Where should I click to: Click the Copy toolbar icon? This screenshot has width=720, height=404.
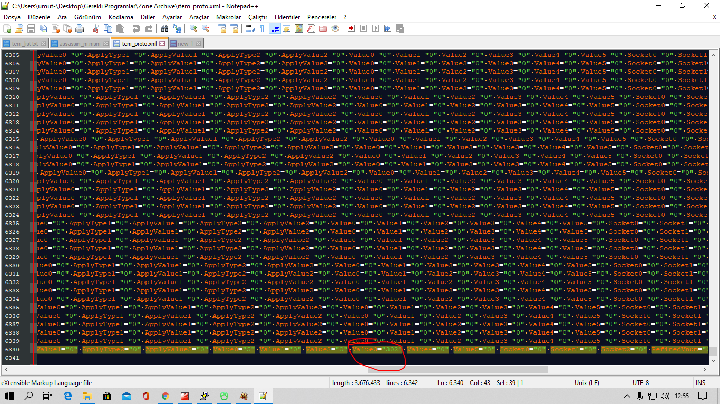pyautogui.click(x=108, y=28)
